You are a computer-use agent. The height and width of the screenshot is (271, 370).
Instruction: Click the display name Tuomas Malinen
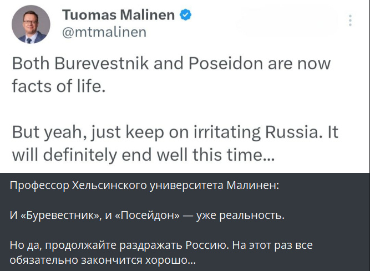click(118, 15)
